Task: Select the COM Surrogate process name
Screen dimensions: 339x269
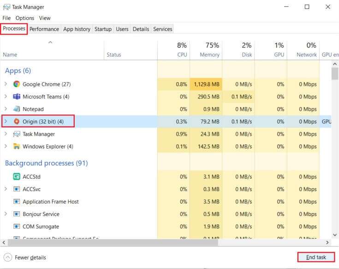Action: pos(41,227)
